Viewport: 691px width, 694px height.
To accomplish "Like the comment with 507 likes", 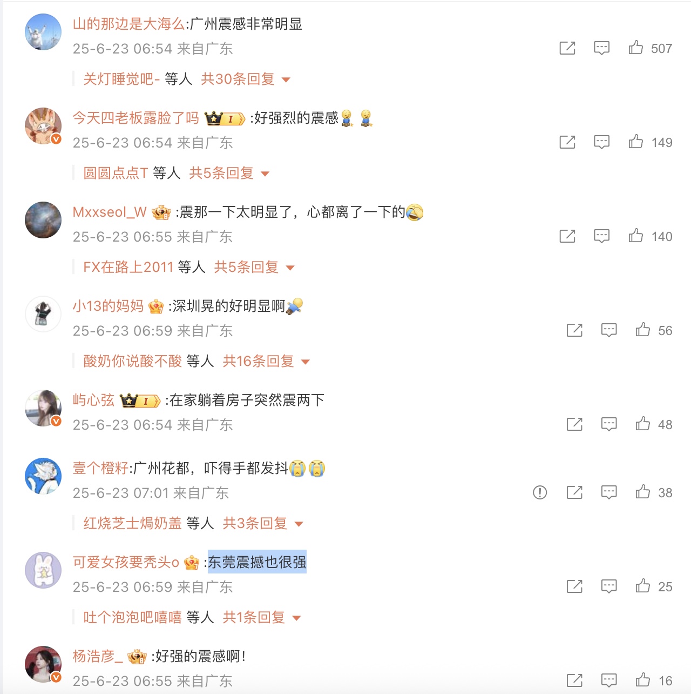I will click(635, 48).
